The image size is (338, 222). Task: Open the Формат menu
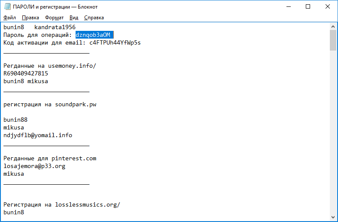click(54, 18)
